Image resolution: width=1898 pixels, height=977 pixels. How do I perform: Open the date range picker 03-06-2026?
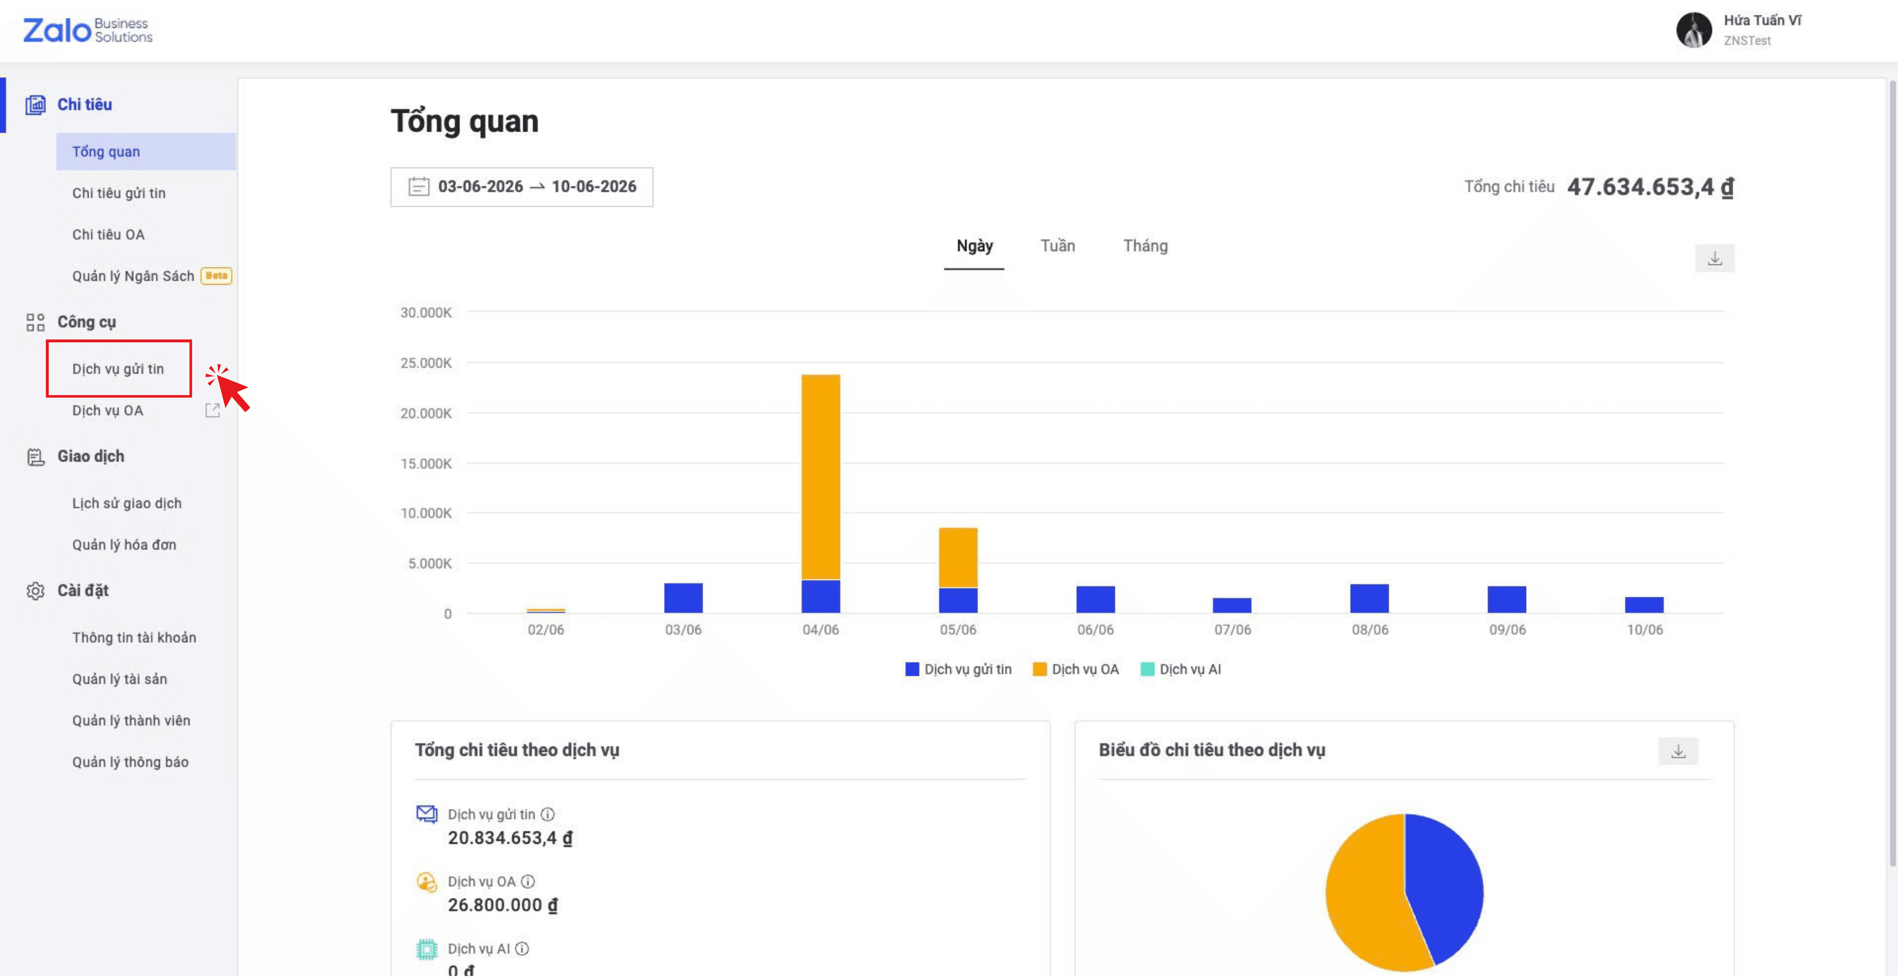[x=522, y=187]
